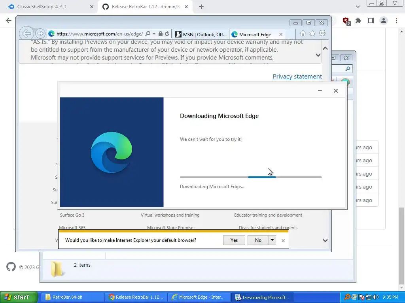
Task: Click the search magnifier in IE address bar
Action: (x=148, y=34)
